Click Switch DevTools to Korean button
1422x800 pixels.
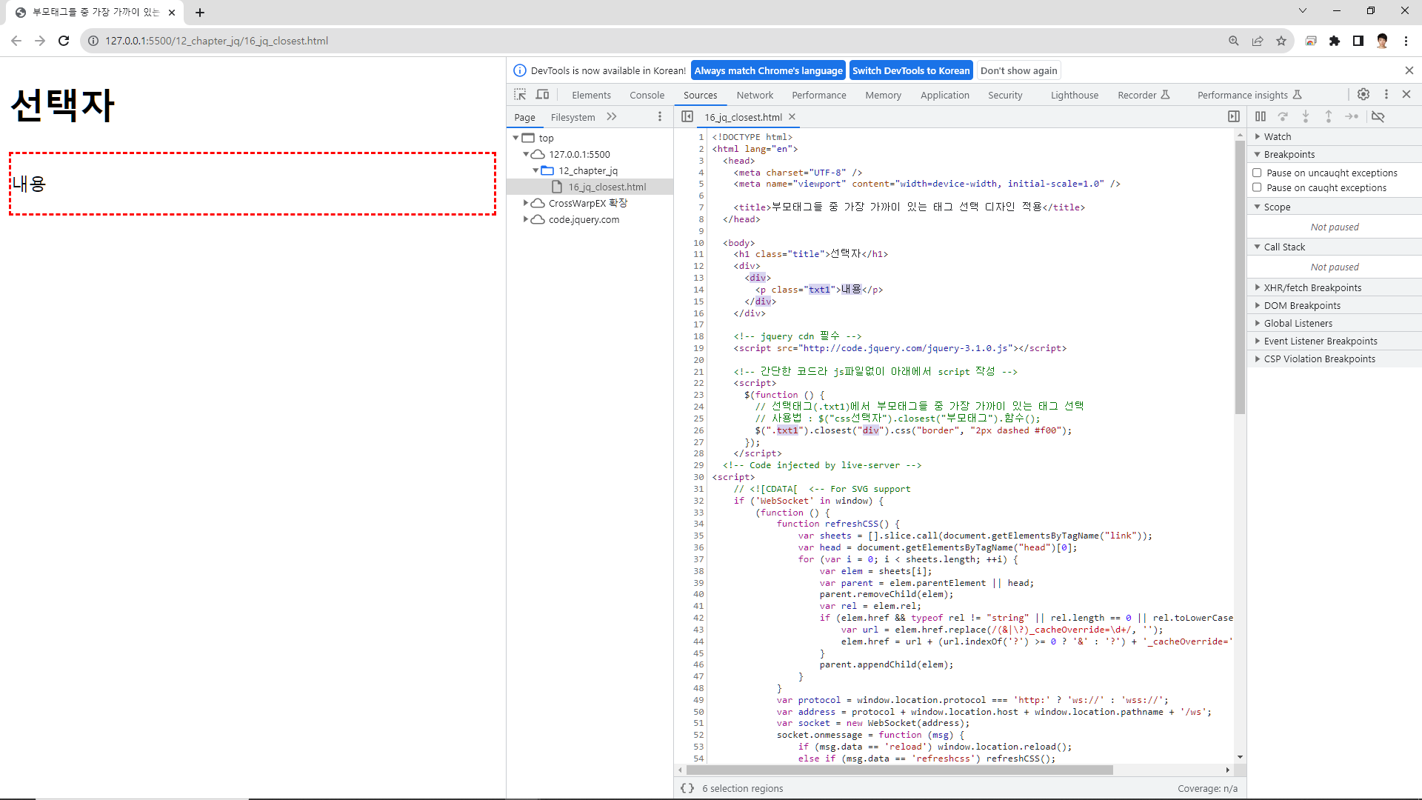pos(910,70)
